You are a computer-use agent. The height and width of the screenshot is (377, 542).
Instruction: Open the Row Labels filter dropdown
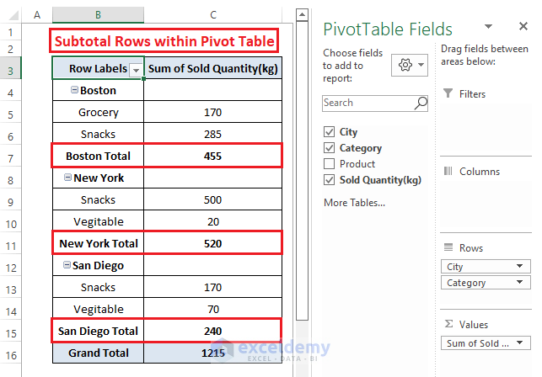pos(136,70)
